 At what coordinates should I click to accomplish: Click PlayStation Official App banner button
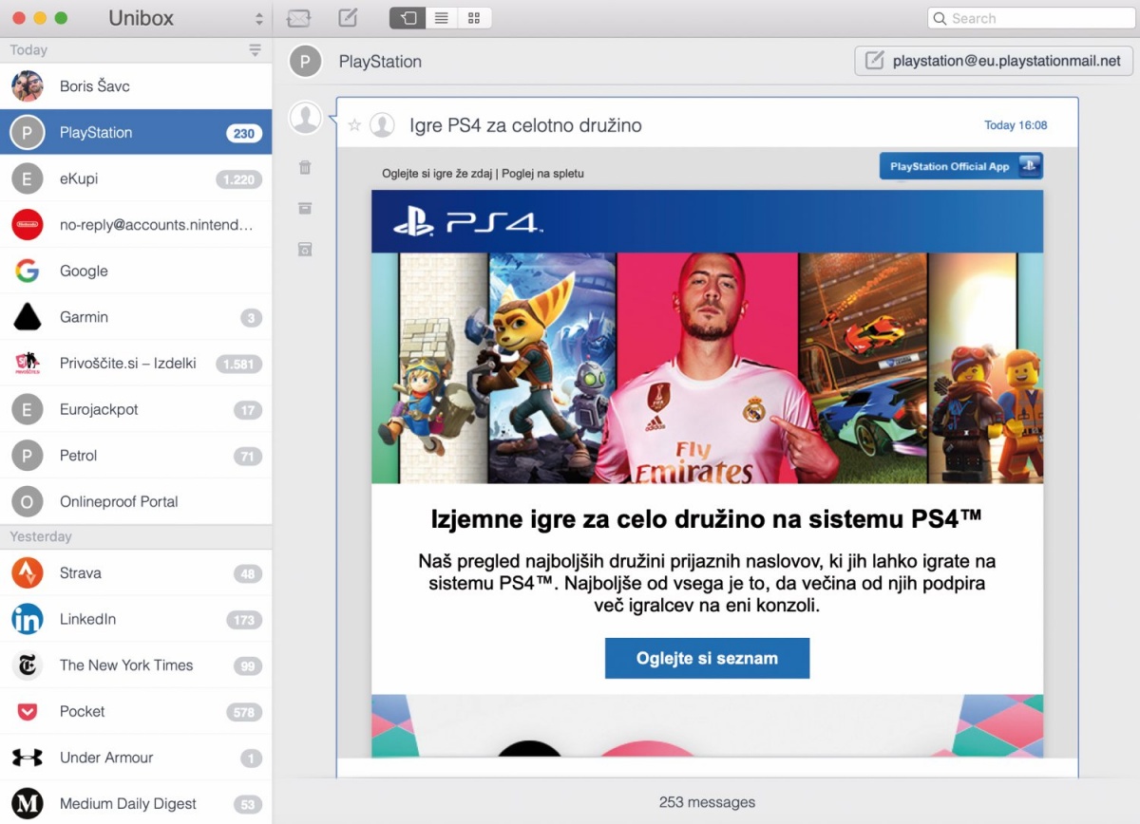point(961,166)
